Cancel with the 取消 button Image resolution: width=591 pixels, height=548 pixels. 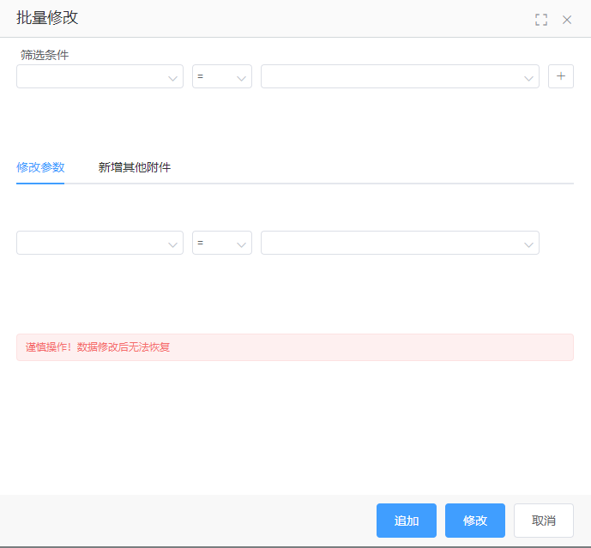click(x=544, y=521)
